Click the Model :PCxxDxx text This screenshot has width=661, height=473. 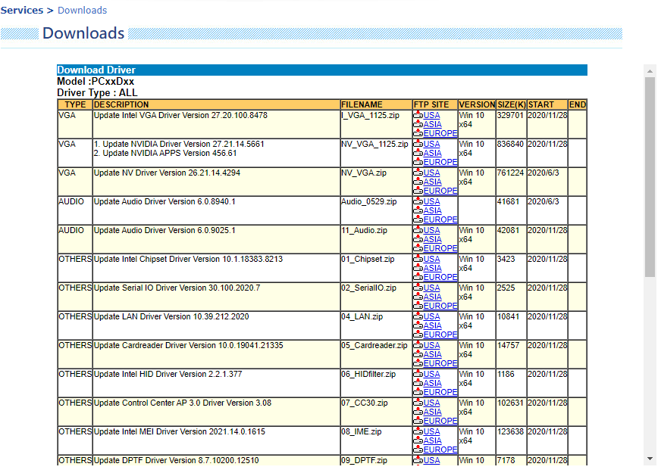point(96,81)
